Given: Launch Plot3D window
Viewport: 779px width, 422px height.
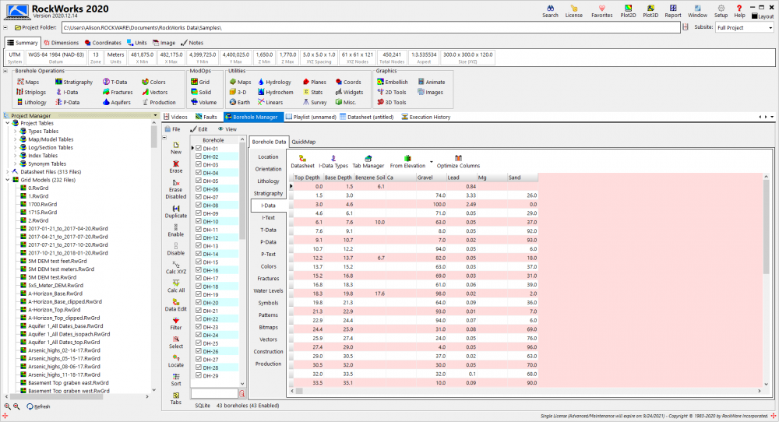Looking at the screenshot, I should (x=650, y=11).
